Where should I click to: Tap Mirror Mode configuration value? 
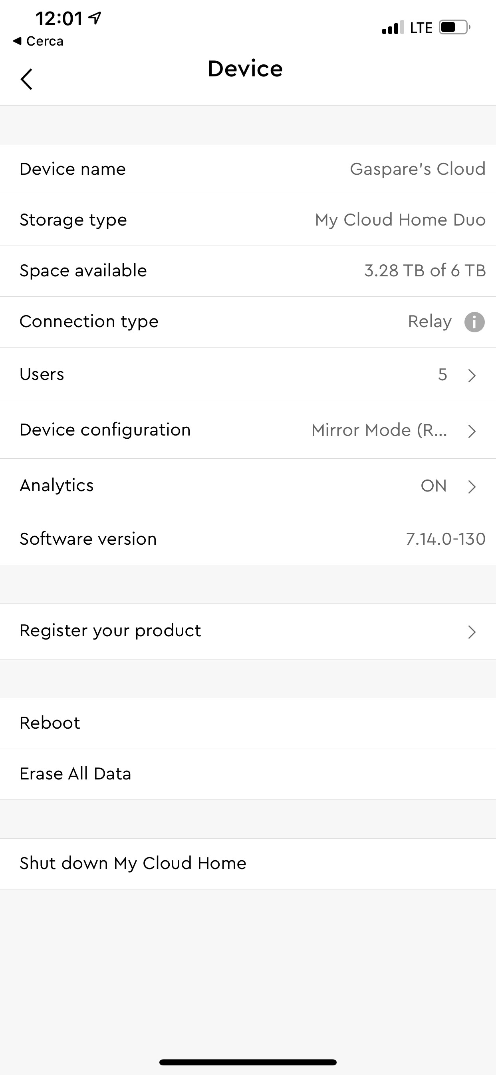[x=379, y=430]
